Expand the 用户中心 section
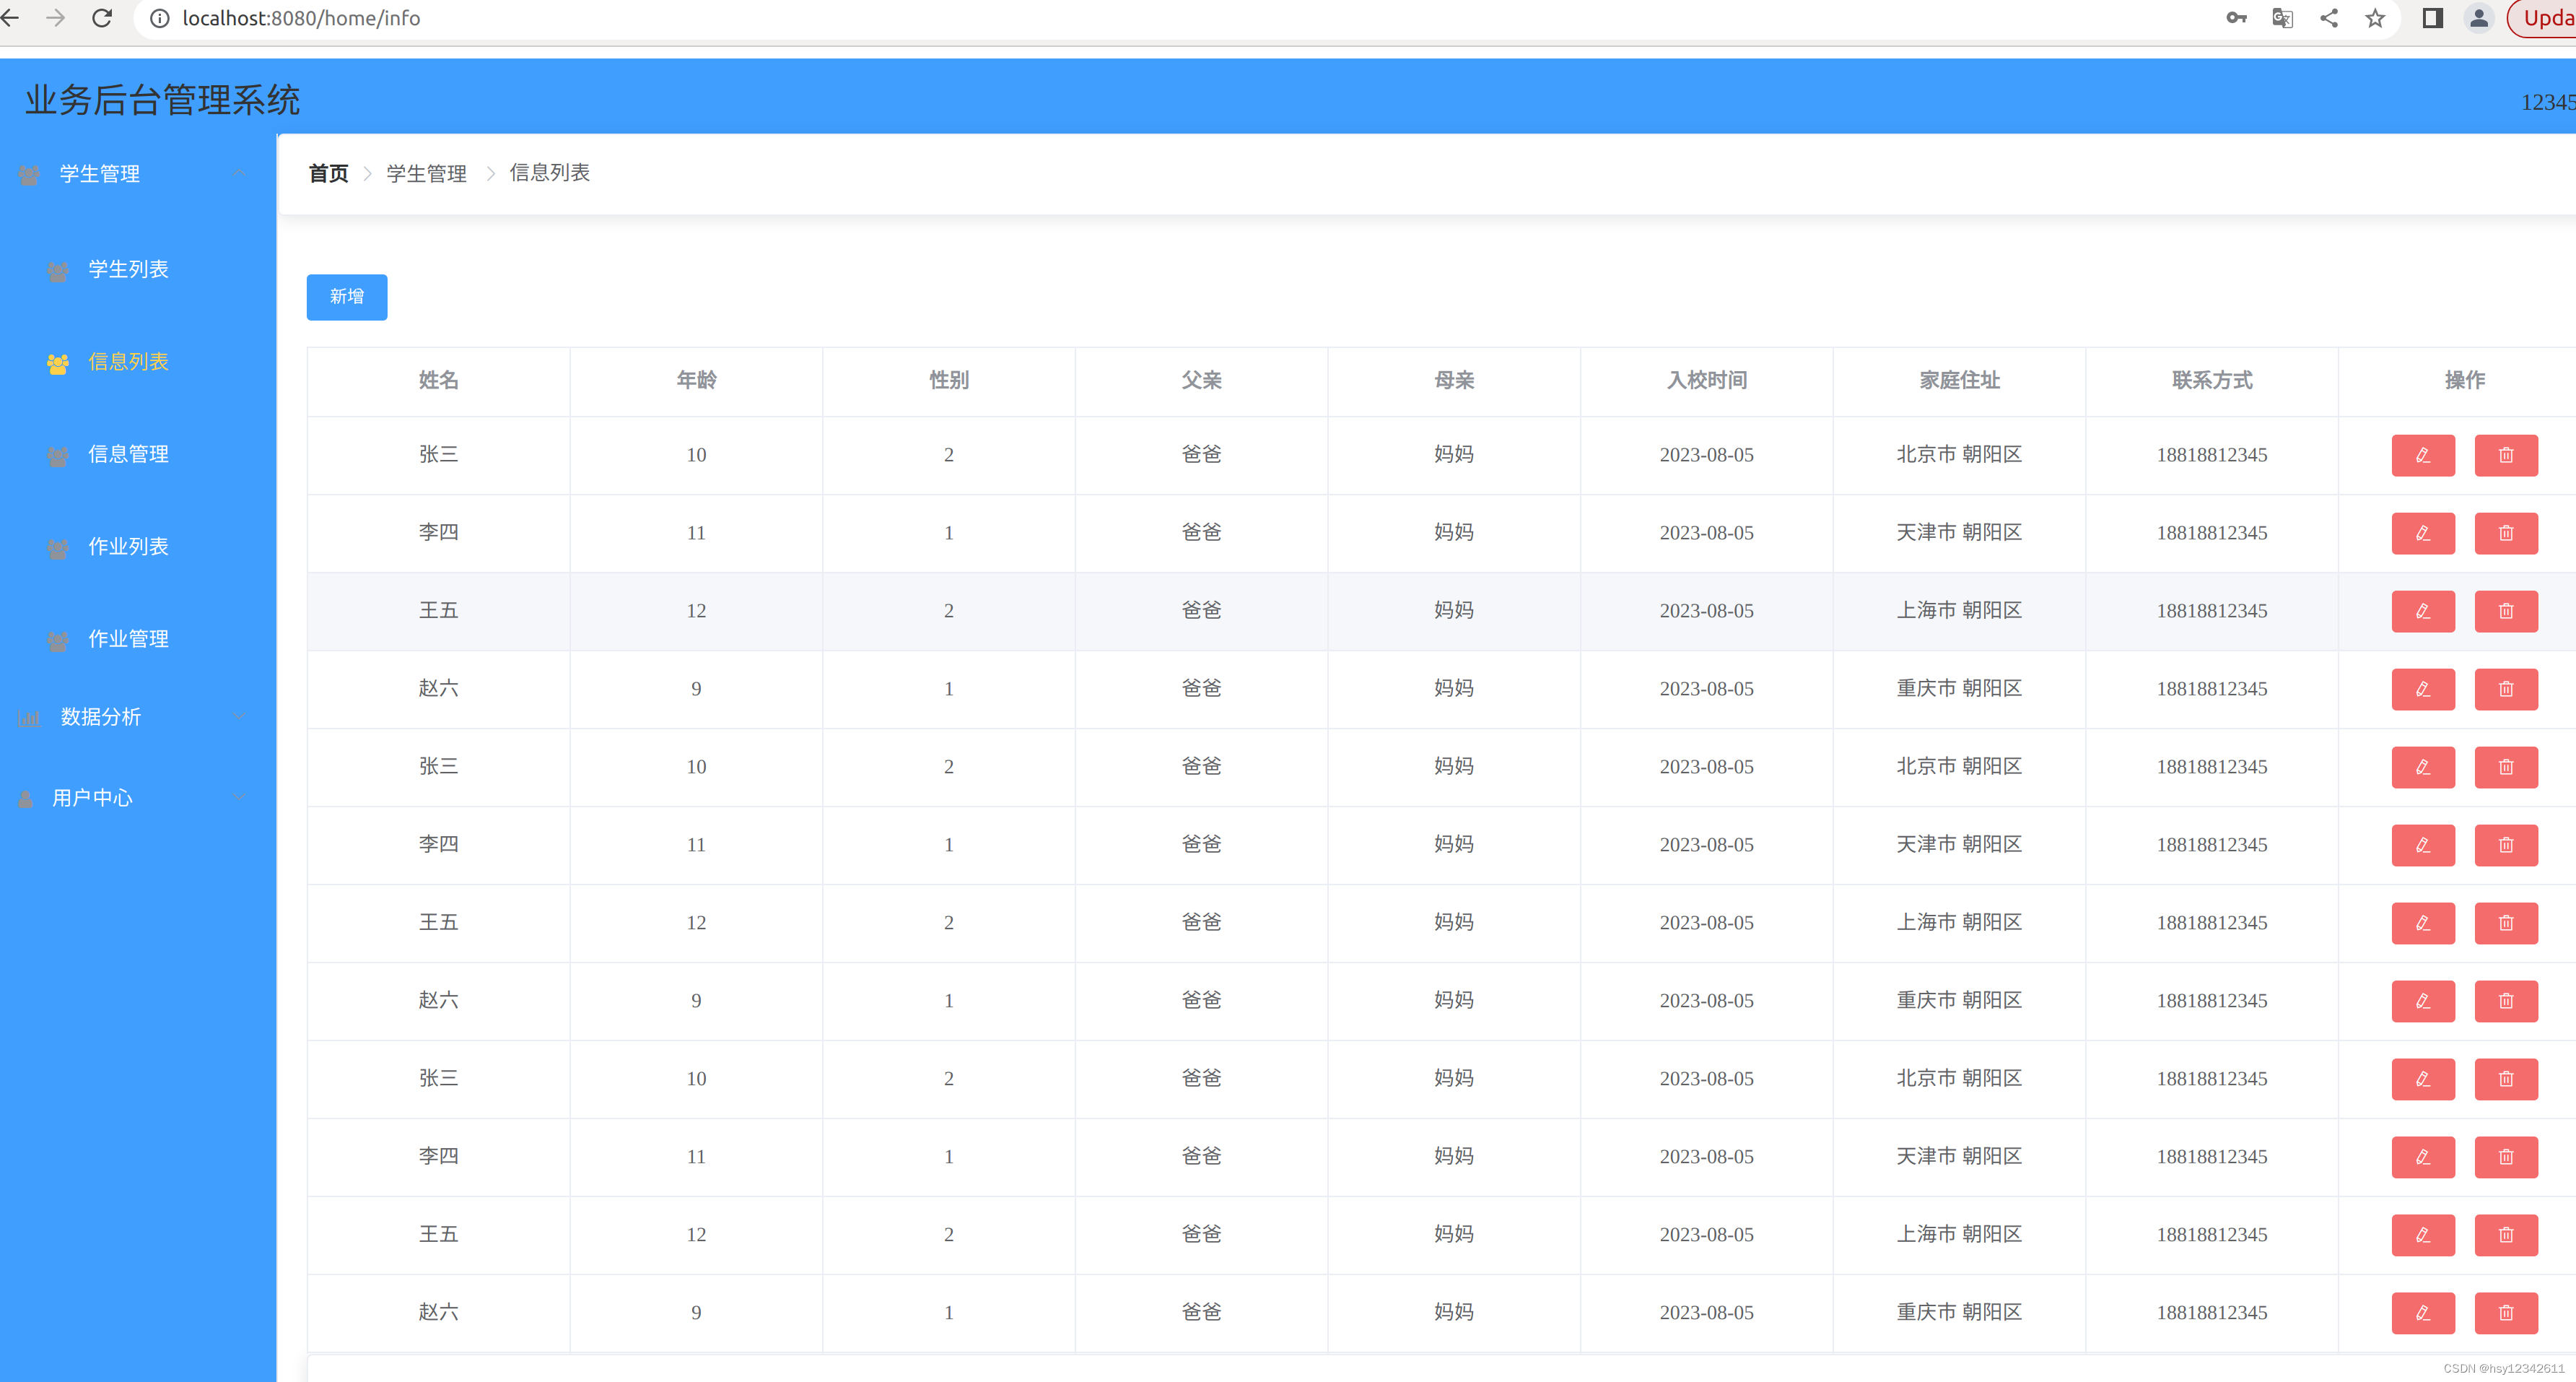This screenshot has width=2576, height=1382. [238, 798]
